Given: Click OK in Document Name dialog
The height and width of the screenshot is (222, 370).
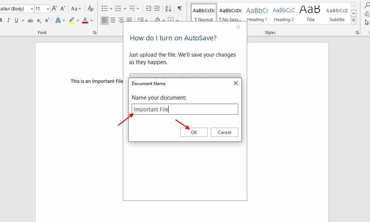Looking at the screenshot, I should click(x=194, y=132).
